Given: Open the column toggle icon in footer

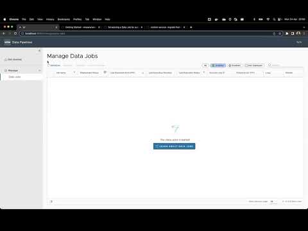Looking at the screenshot, I should (51, 201).
